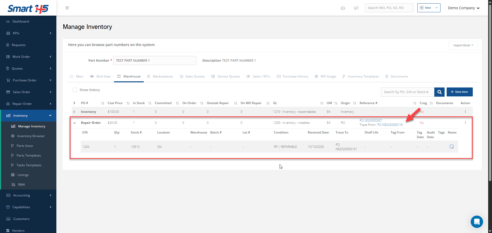Enable the Show History checkbox
This screenshot has width=492, height=233.
tap(75, 90)
